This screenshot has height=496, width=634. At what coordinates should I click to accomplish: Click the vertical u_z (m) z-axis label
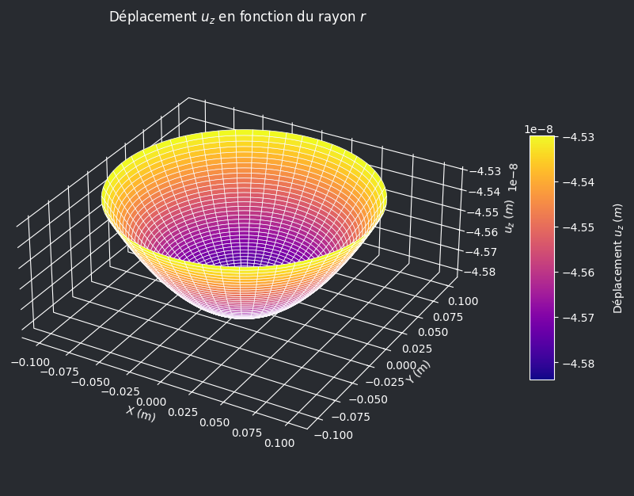pos(509,217)
